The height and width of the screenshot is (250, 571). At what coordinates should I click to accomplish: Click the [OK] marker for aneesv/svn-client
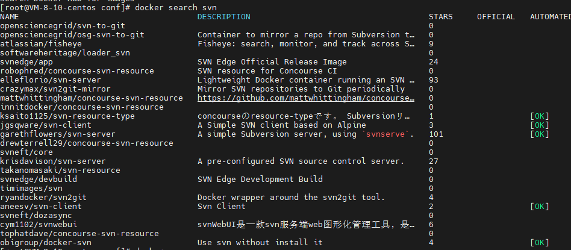click(540, 207)
